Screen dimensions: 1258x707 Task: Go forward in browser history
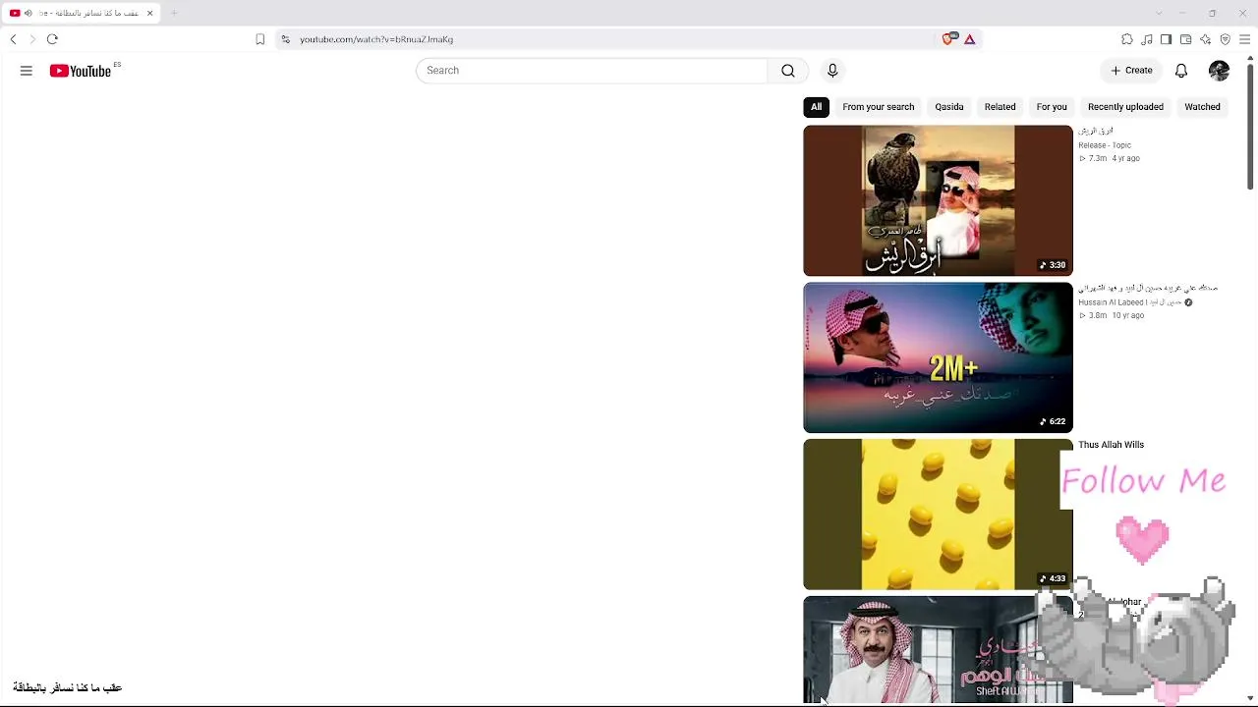pos(32,39)
